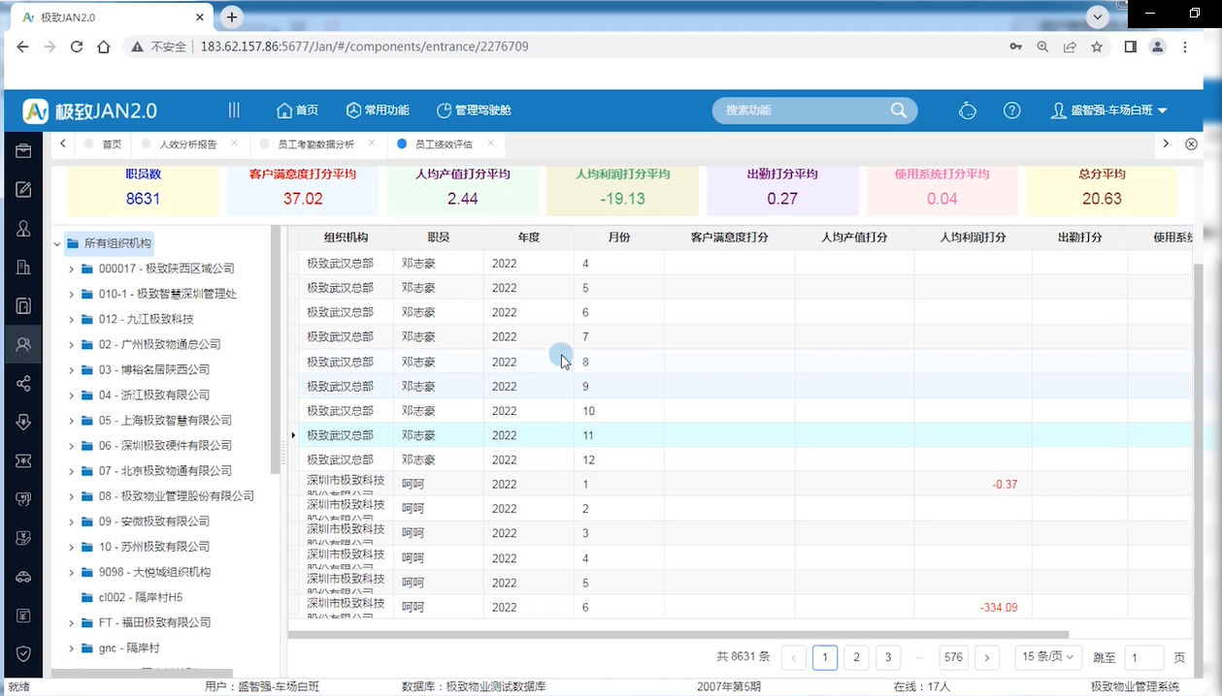Click the download-arrow icon in left sidebar
The image size is (1222, 696).
click(x=23, y=422)
